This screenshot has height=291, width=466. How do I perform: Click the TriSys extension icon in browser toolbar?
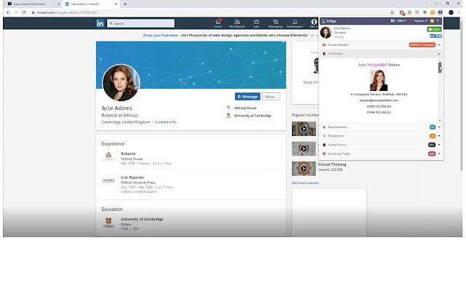click(440, 12)
